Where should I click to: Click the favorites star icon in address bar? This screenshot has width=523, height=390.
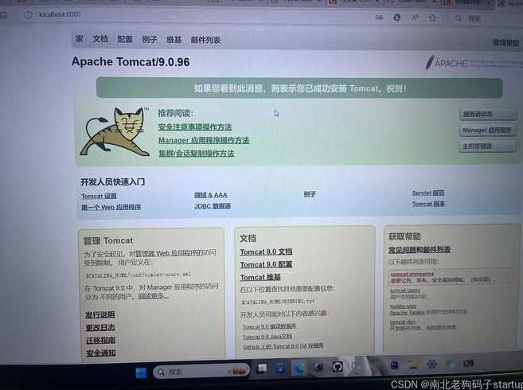pos(432,18)
